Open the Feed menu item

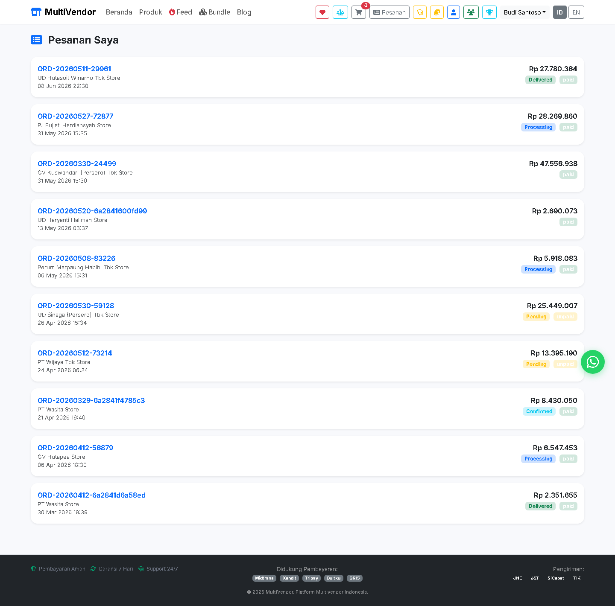tap(181, 12)
